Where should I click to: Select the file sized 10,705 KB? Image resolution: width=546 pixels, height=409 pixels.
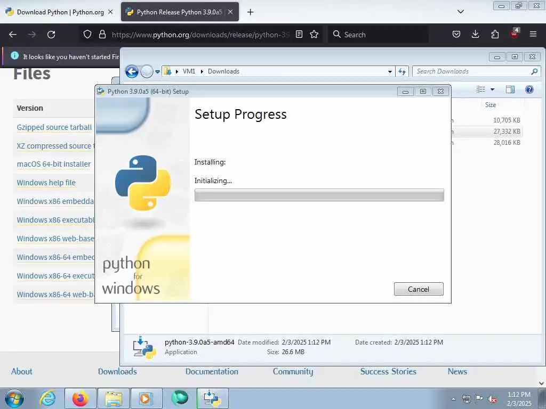(507, 120)
